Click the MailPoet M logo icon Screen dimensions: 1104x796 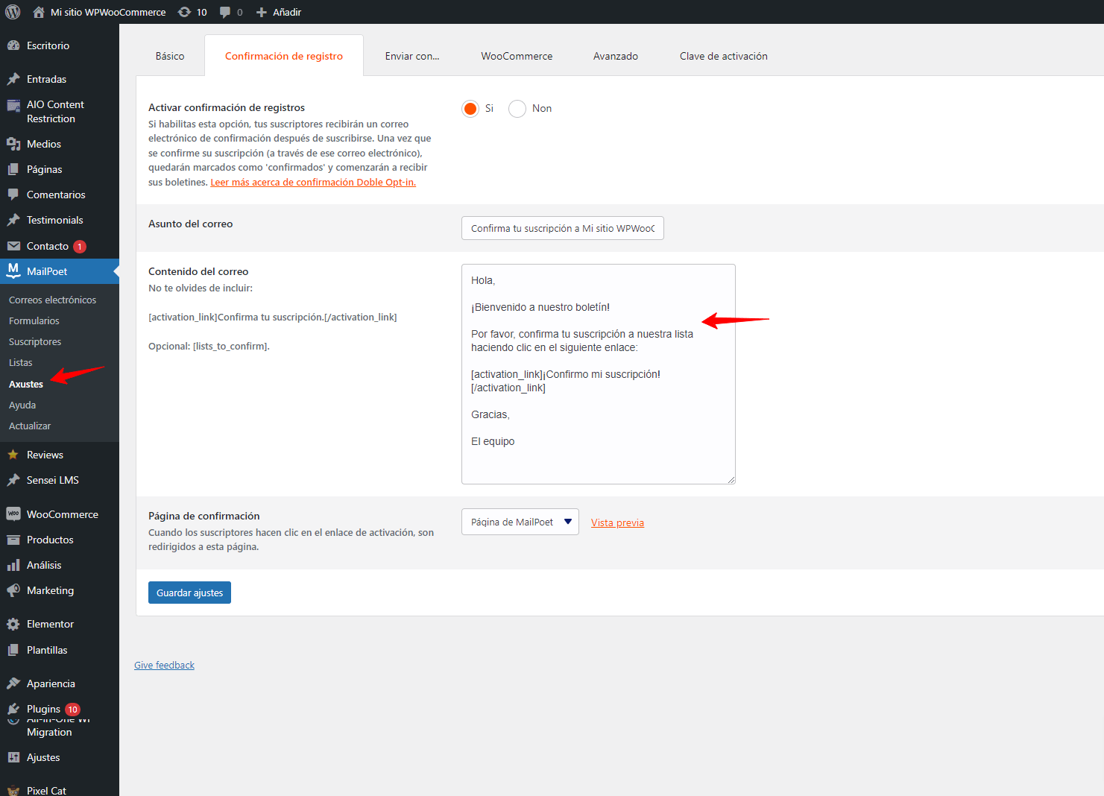[13, 271]
